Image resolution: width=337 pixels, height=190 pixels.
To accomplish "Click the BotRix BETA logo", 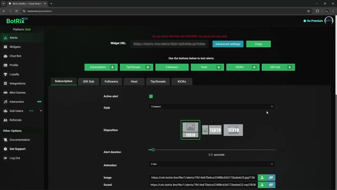I will [x=17, y=21].
